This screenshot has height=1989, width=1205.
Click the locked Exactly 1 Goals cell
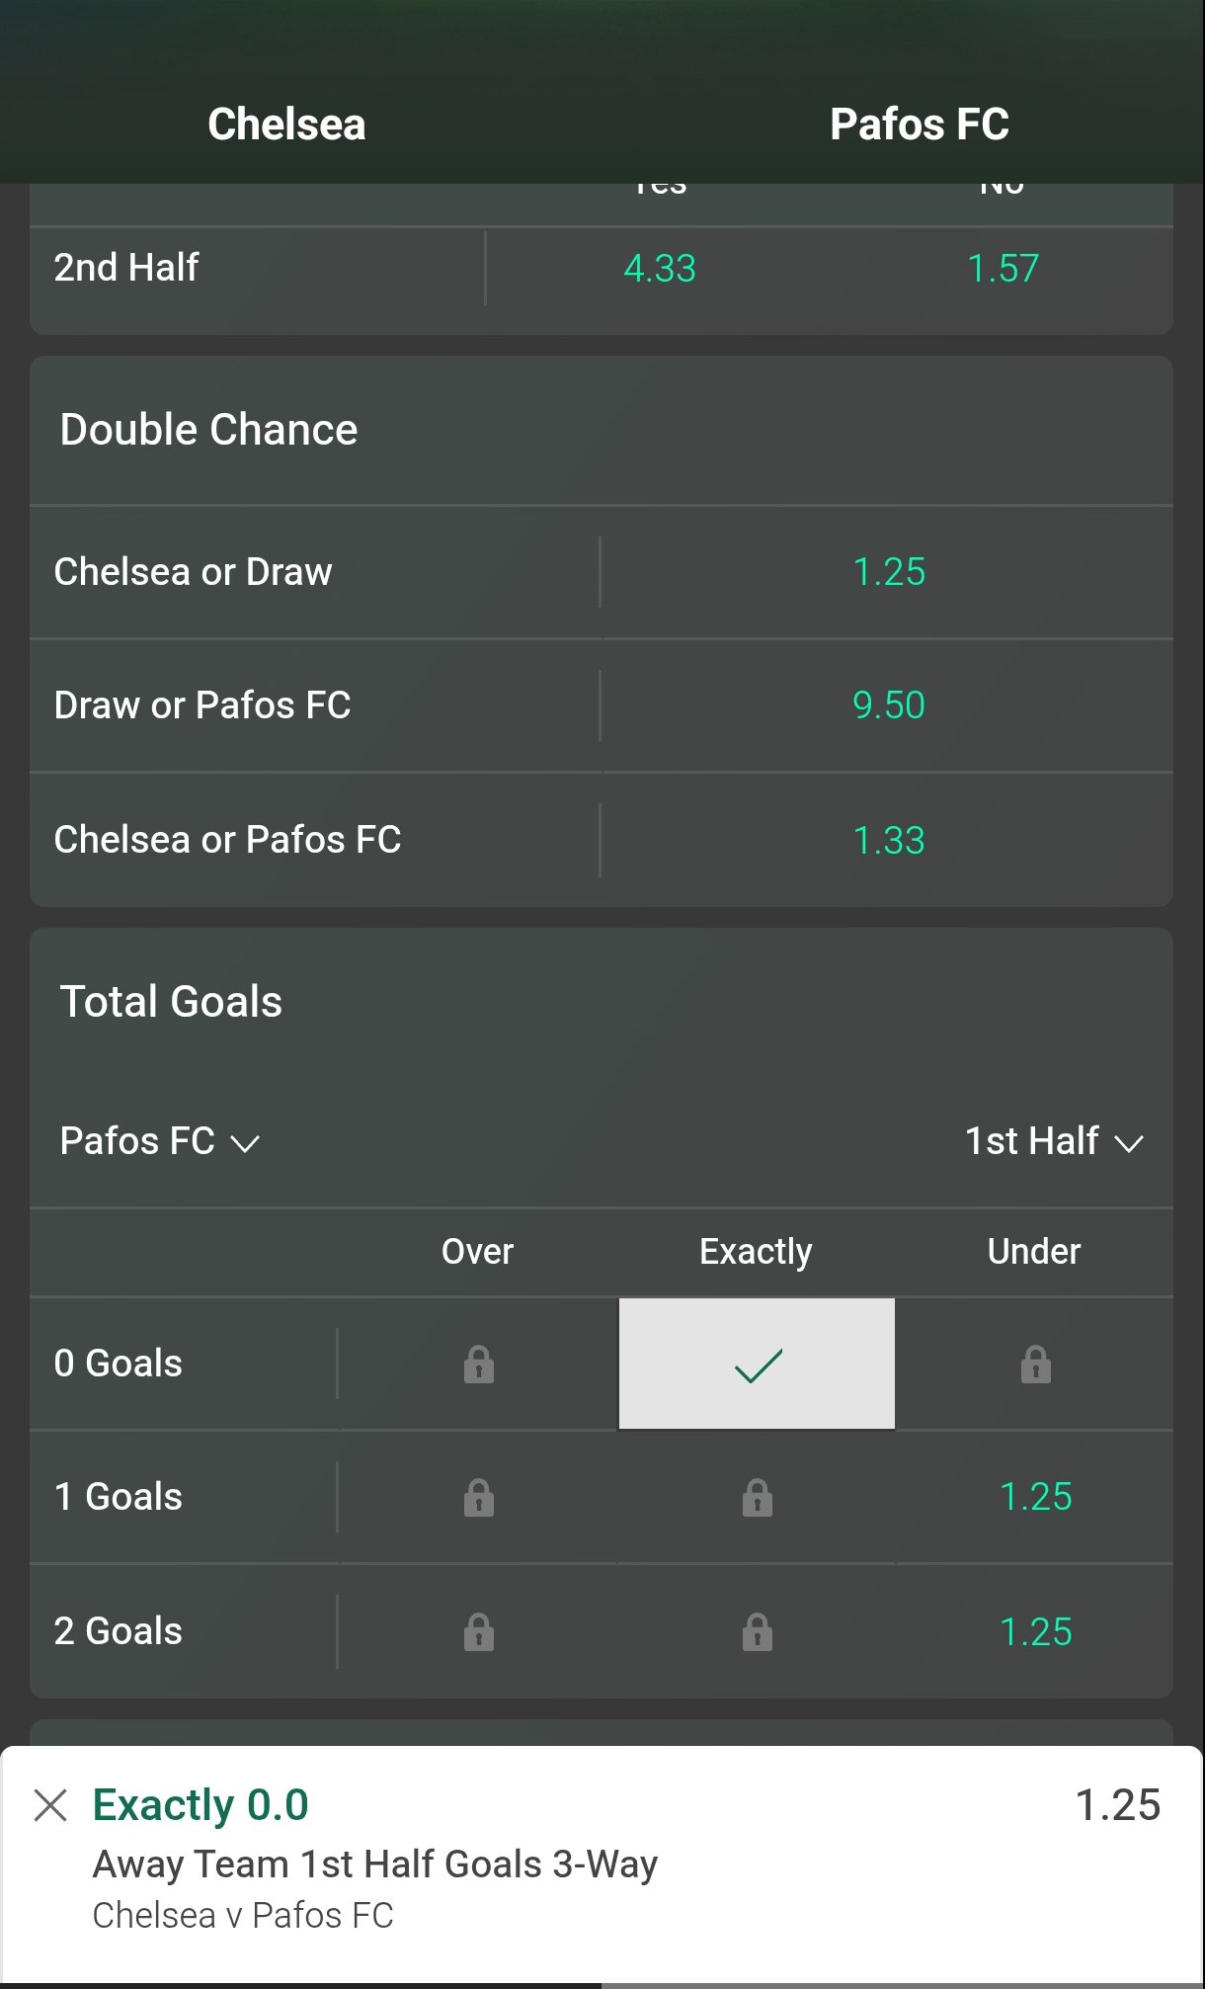757,1498
